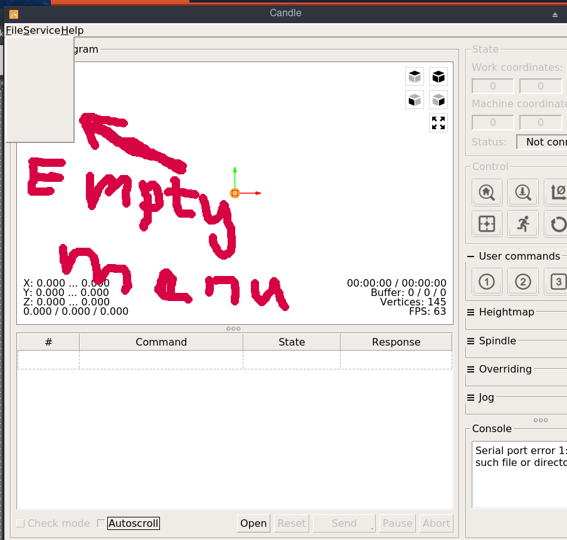This screenshot has height=540, width=567.
Task: Click the Z: 0.000 ... 0.000 text
Action: coord(66,302)
